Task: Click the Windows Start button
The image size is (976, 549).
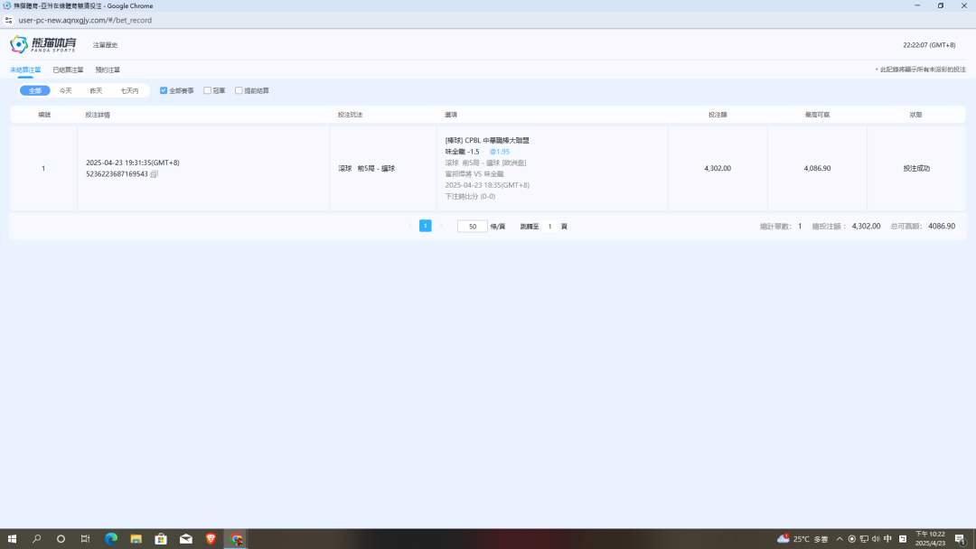Action: click(12, 539)
